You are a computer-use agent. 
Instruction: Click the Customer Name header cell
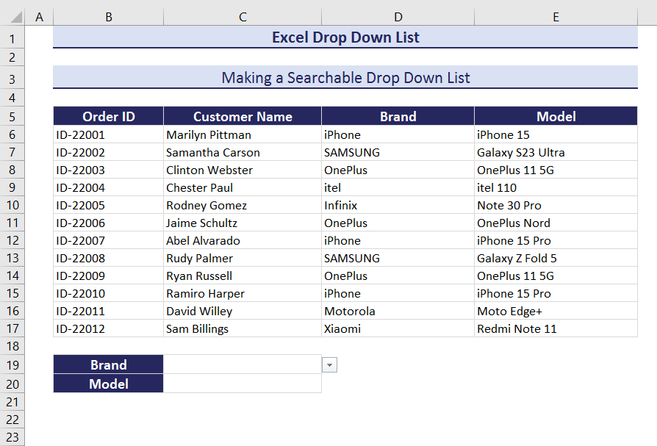(243, 116)
